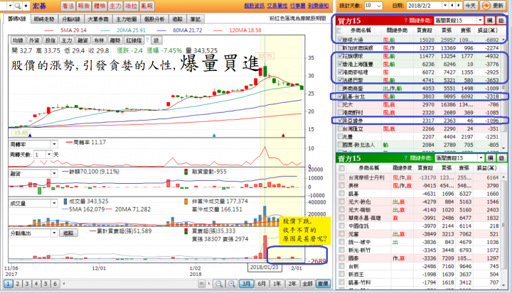Open the 統計天數 dropdown showing 10
The width and height of the screenshot is (512, 293).
coord(379,6)
